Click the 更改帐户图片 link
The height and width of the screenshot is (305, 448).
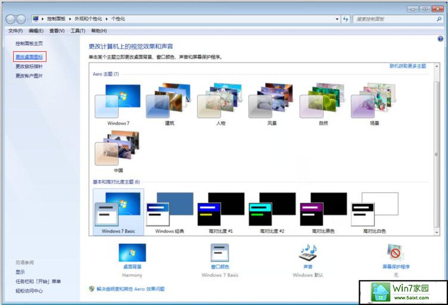coord(29,76)
